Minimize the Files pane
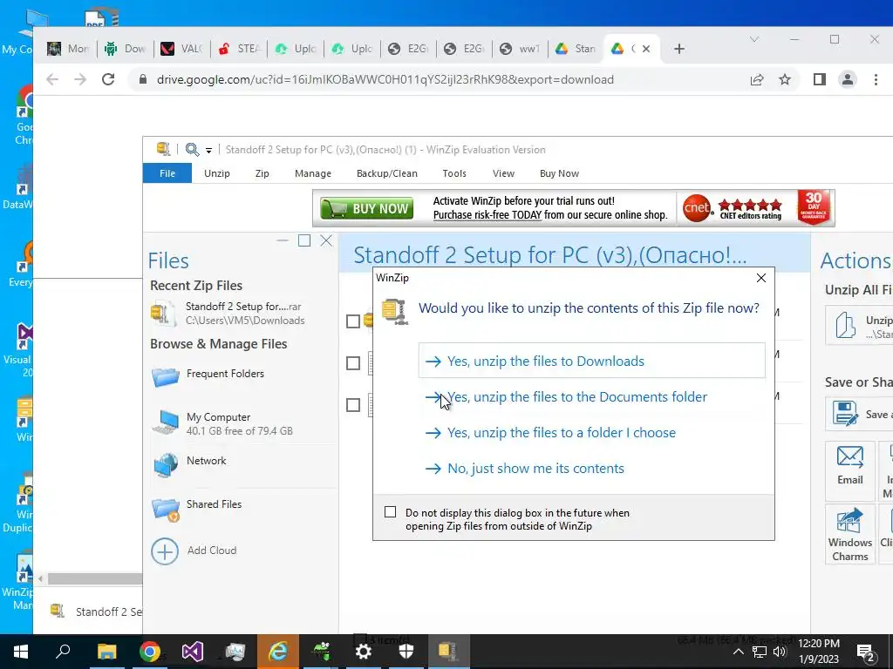Viewport: 893px width, 669px height. 283,240
